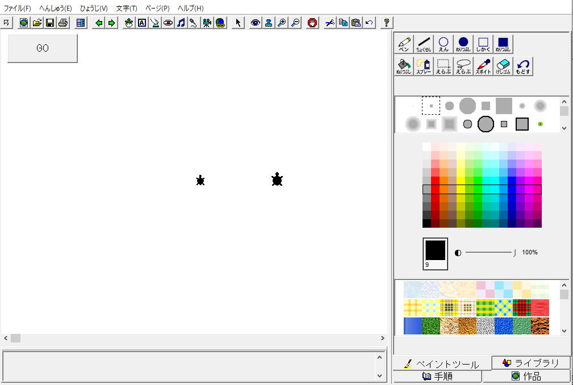Choose the lasso えらぶ selection tool
Screen dimensions: 573x385
click(463, 66)
